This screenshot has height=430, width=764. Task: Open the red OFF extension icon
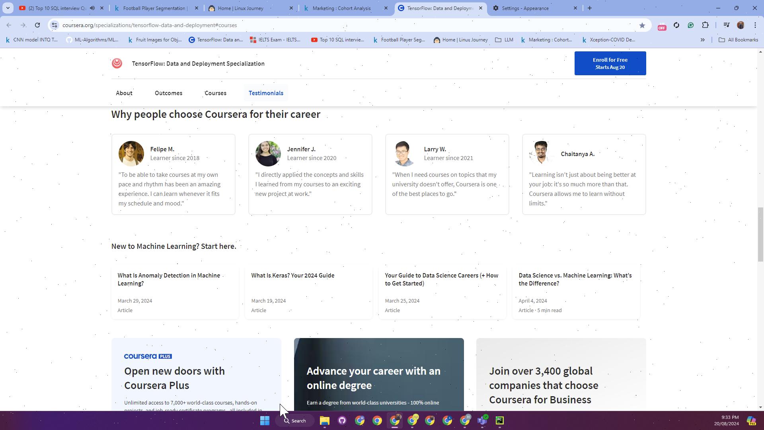click(662, 26)
